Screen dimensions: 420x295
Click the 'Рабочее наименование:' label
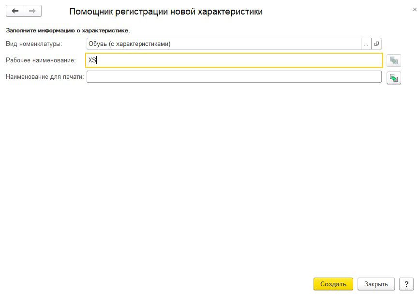41,60
